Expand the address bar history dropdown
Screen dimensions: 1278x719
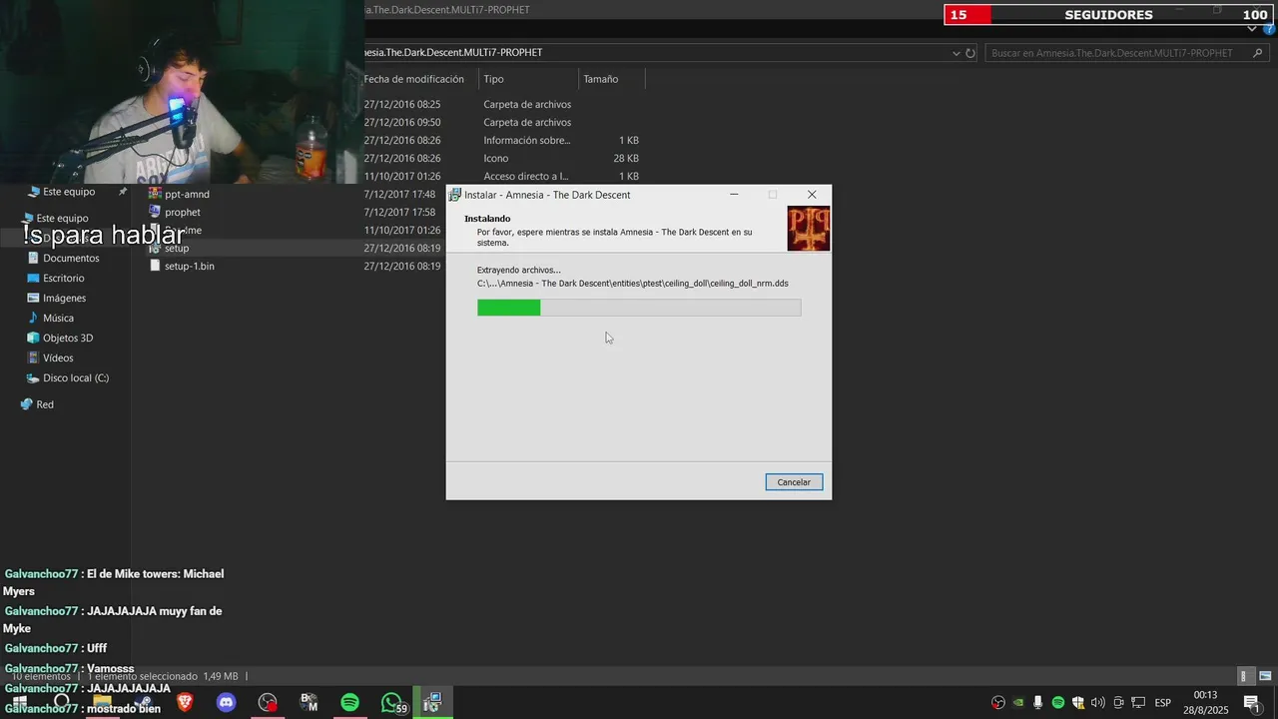point(956,53)
